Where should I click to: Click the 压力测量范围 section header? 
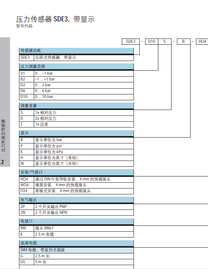point(76,66)
